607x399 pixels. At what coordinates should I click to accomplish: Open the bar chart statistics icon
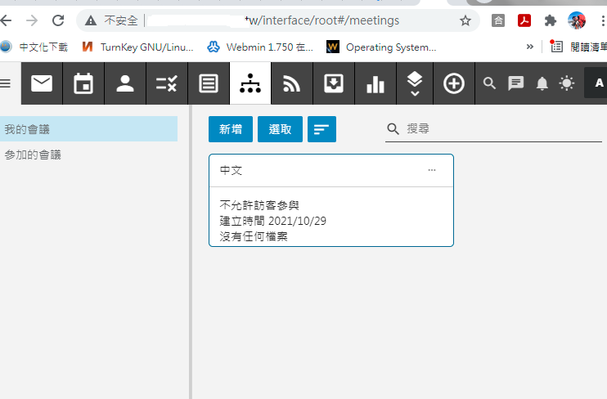tap(375, 83)
